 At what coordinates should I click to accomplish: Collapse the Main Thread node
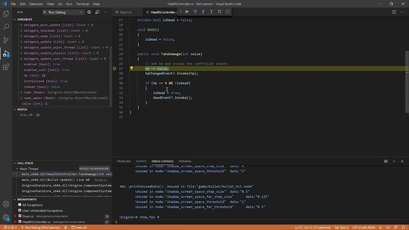[17, 169]
